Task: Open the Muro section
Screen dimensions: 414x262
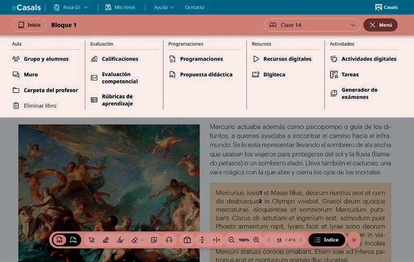Action: coord(31,75)
